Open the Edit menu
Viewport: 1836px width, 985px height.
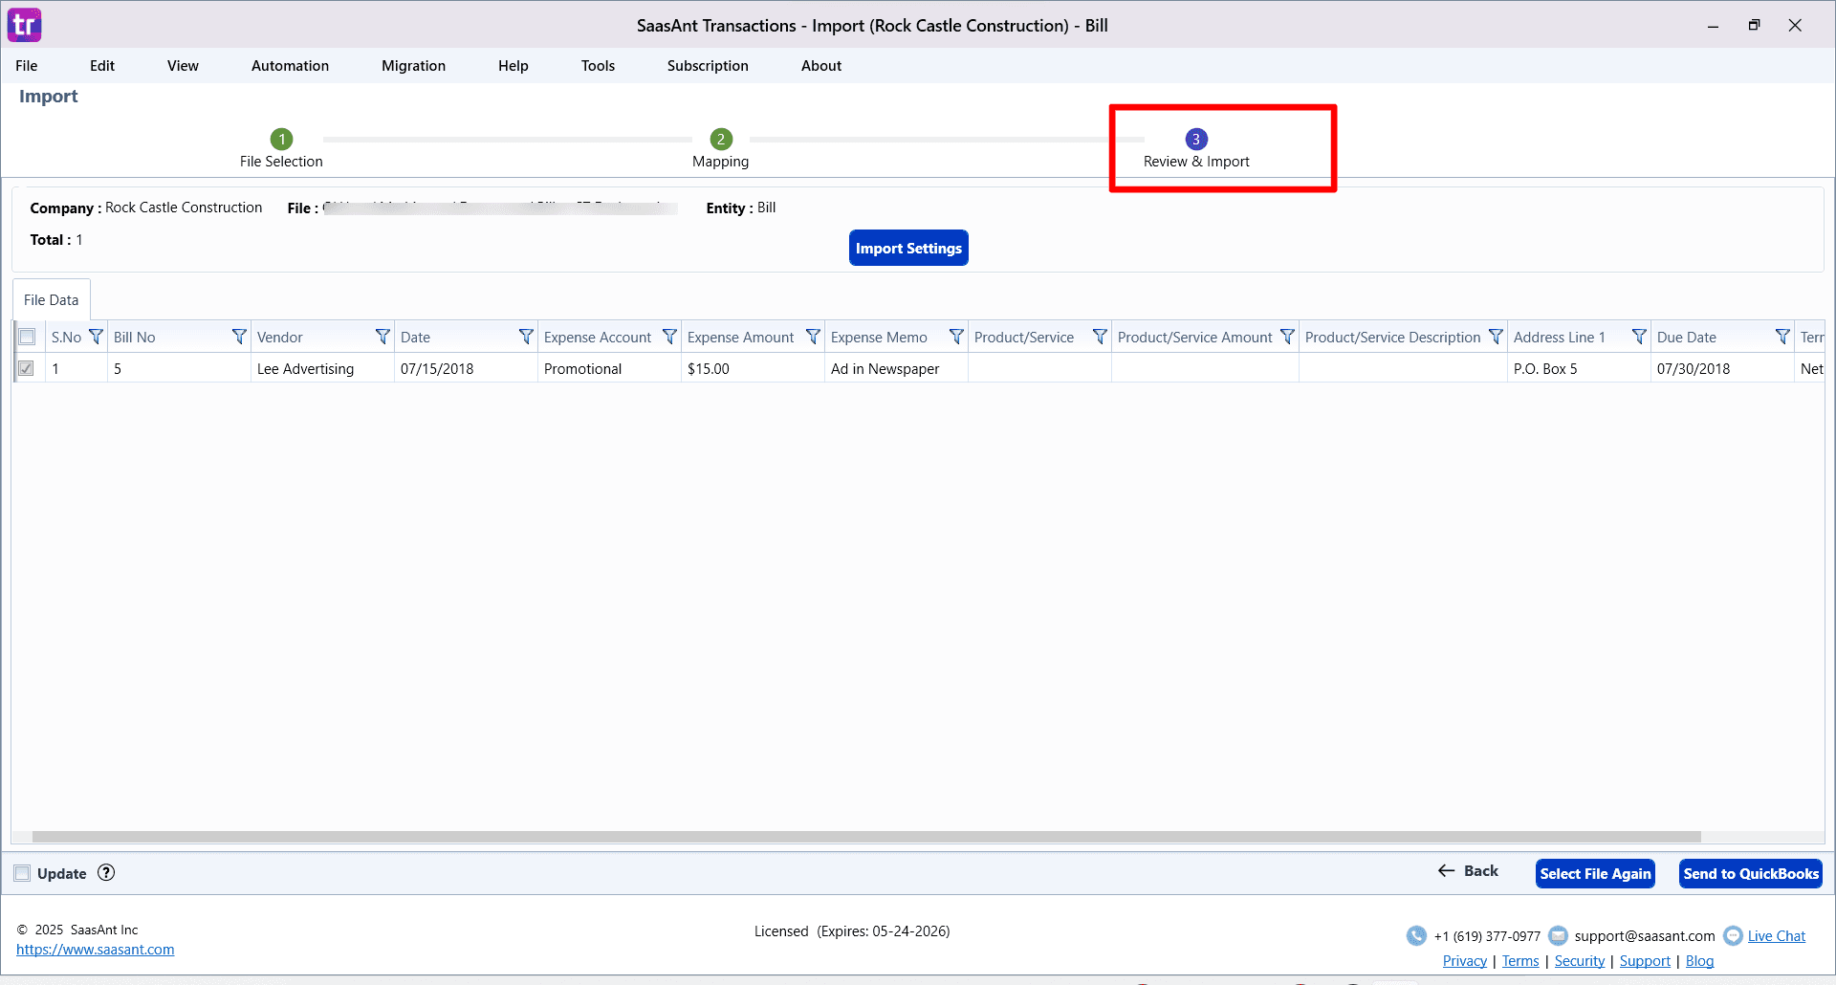[102, 66]
